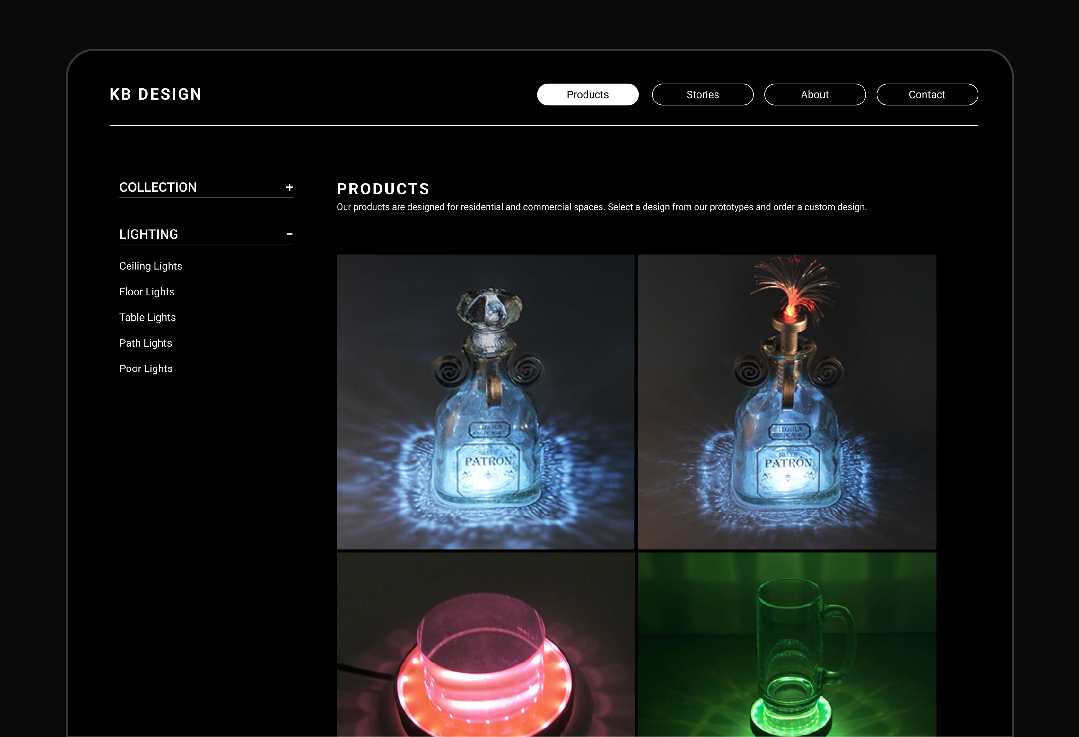Open the Stories nav tab

pyautogui.click(x=703, y=95)
